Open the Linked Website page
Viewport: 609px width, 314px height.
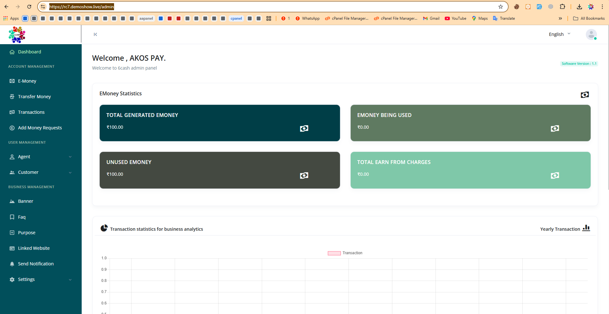pyautogui.click(x=34, y=248)
